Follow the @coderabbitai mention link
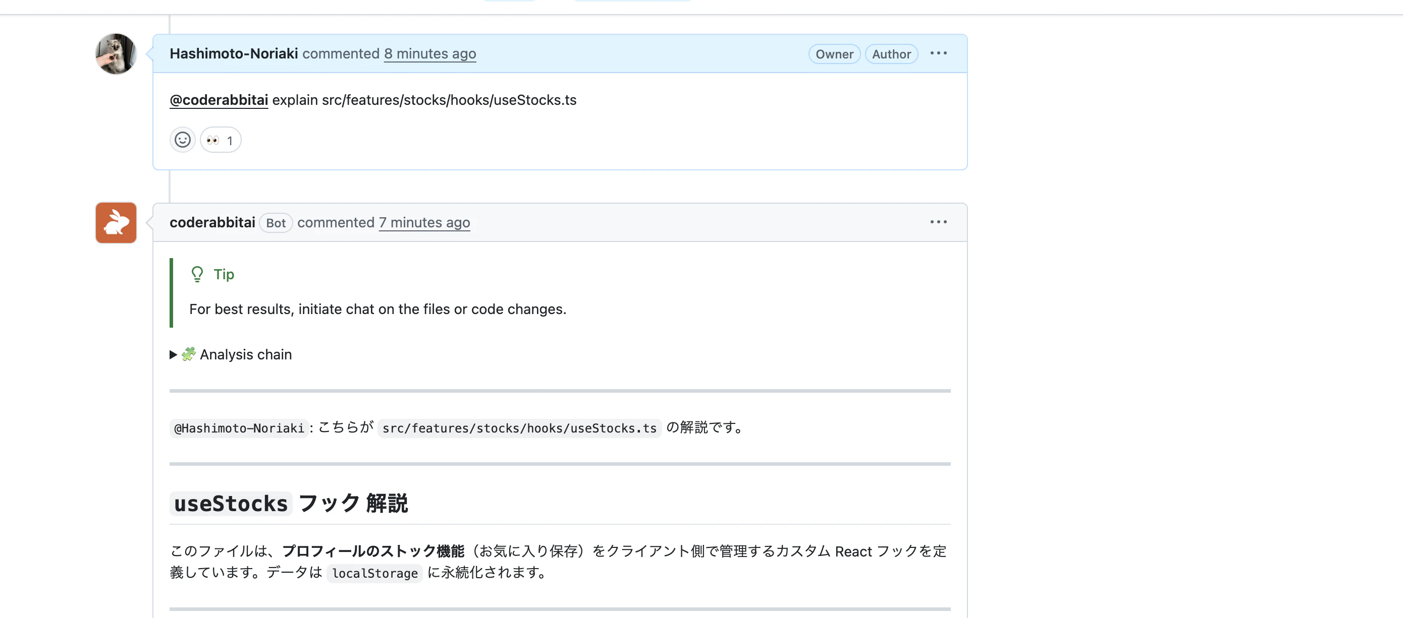 (x=219, y=100)
